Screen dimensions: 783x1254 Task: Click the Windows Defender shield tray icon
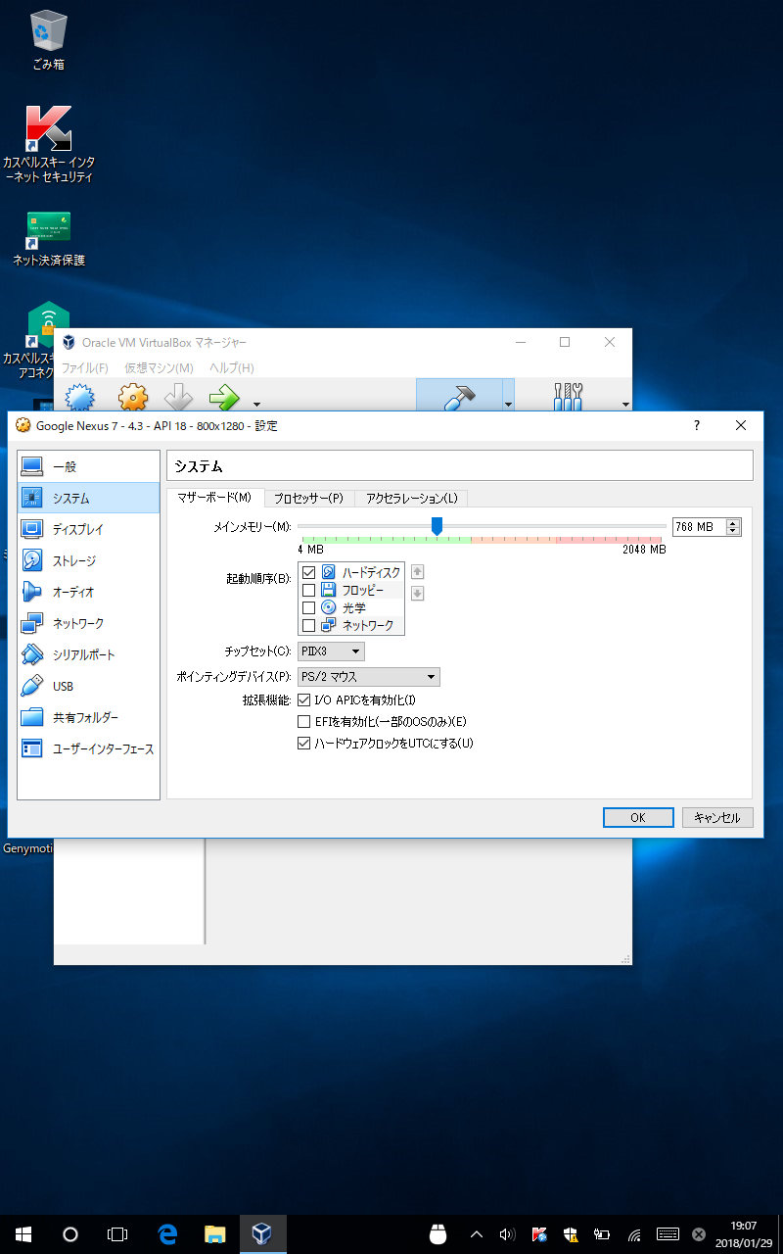(x=571, y=1234)
